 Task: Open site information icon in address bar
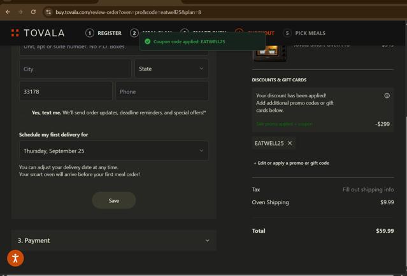48,12
